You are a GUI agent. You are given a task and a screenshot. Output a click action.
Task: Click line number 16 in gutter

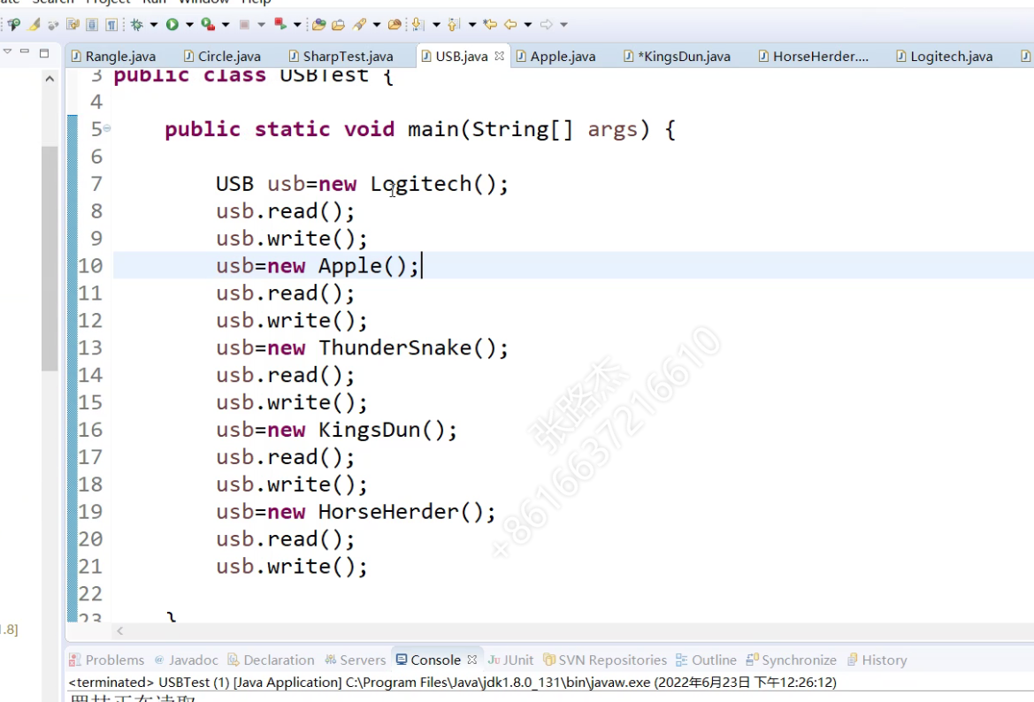click(90, 430)
